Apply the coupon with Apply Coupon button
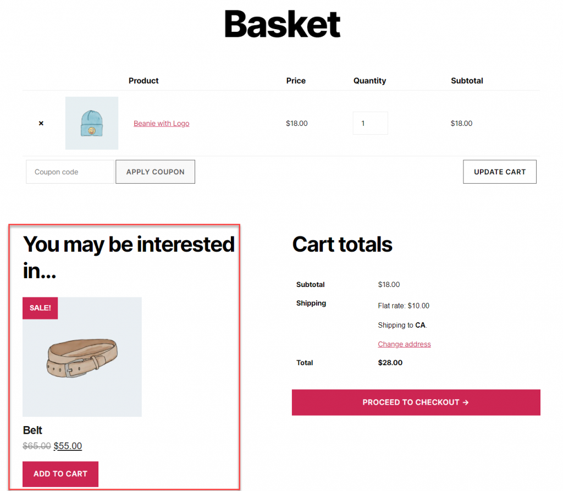 155,172
